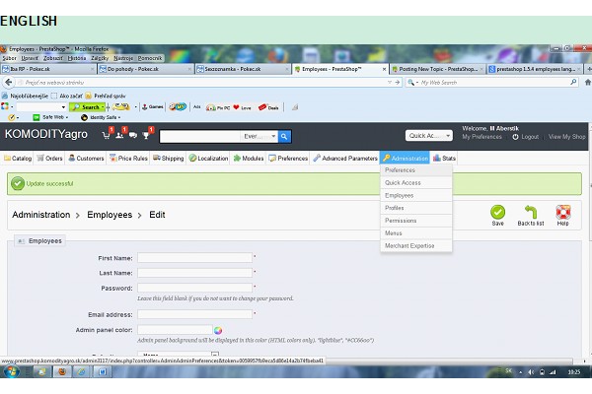
Task: Click the Back to list arrow icon
Action: (x=531, y=212)
